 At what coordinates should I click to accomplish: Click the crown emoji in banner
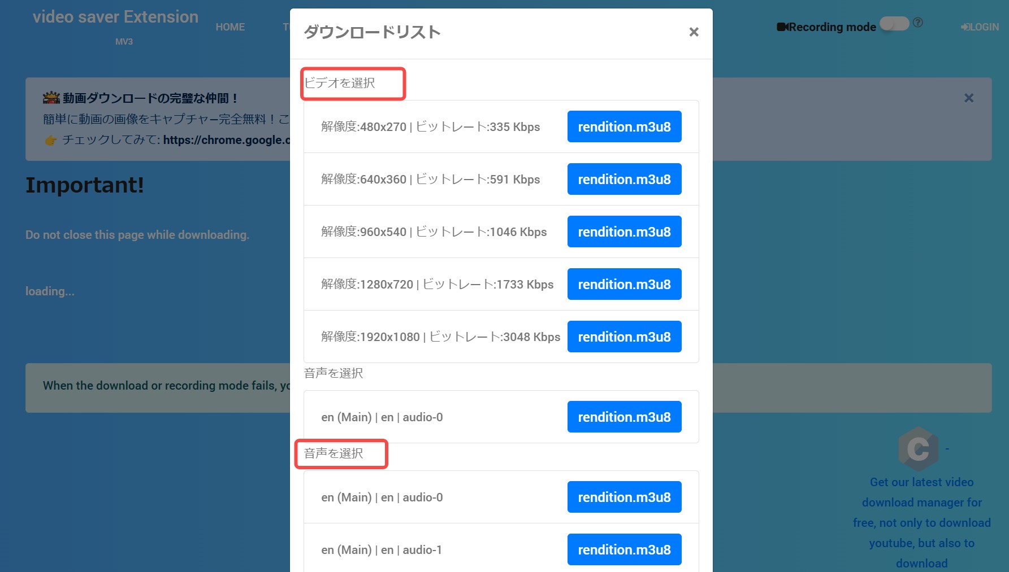51,98
